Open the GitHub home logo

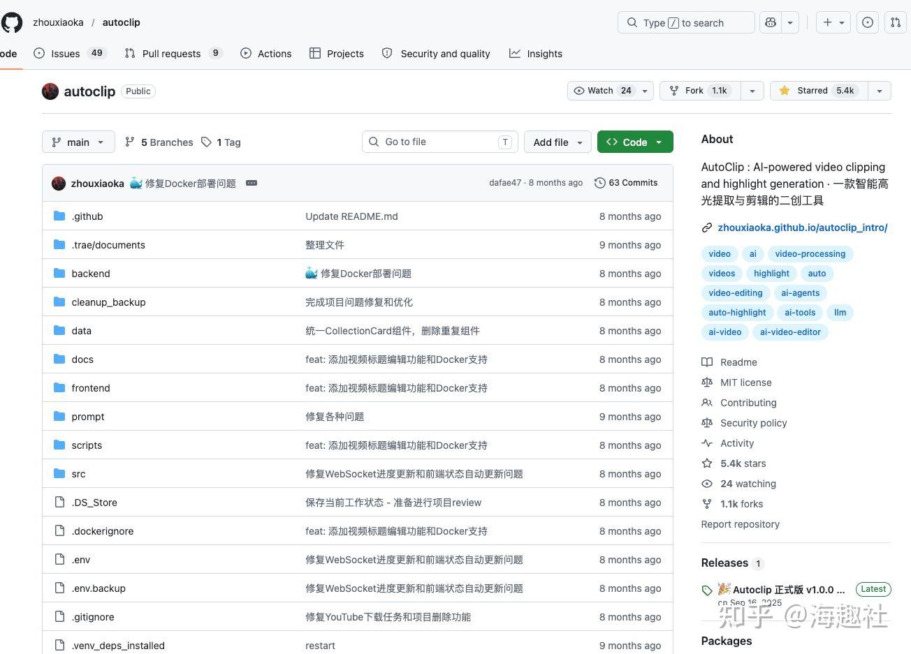pyautogui.click(x=11, y=22)
